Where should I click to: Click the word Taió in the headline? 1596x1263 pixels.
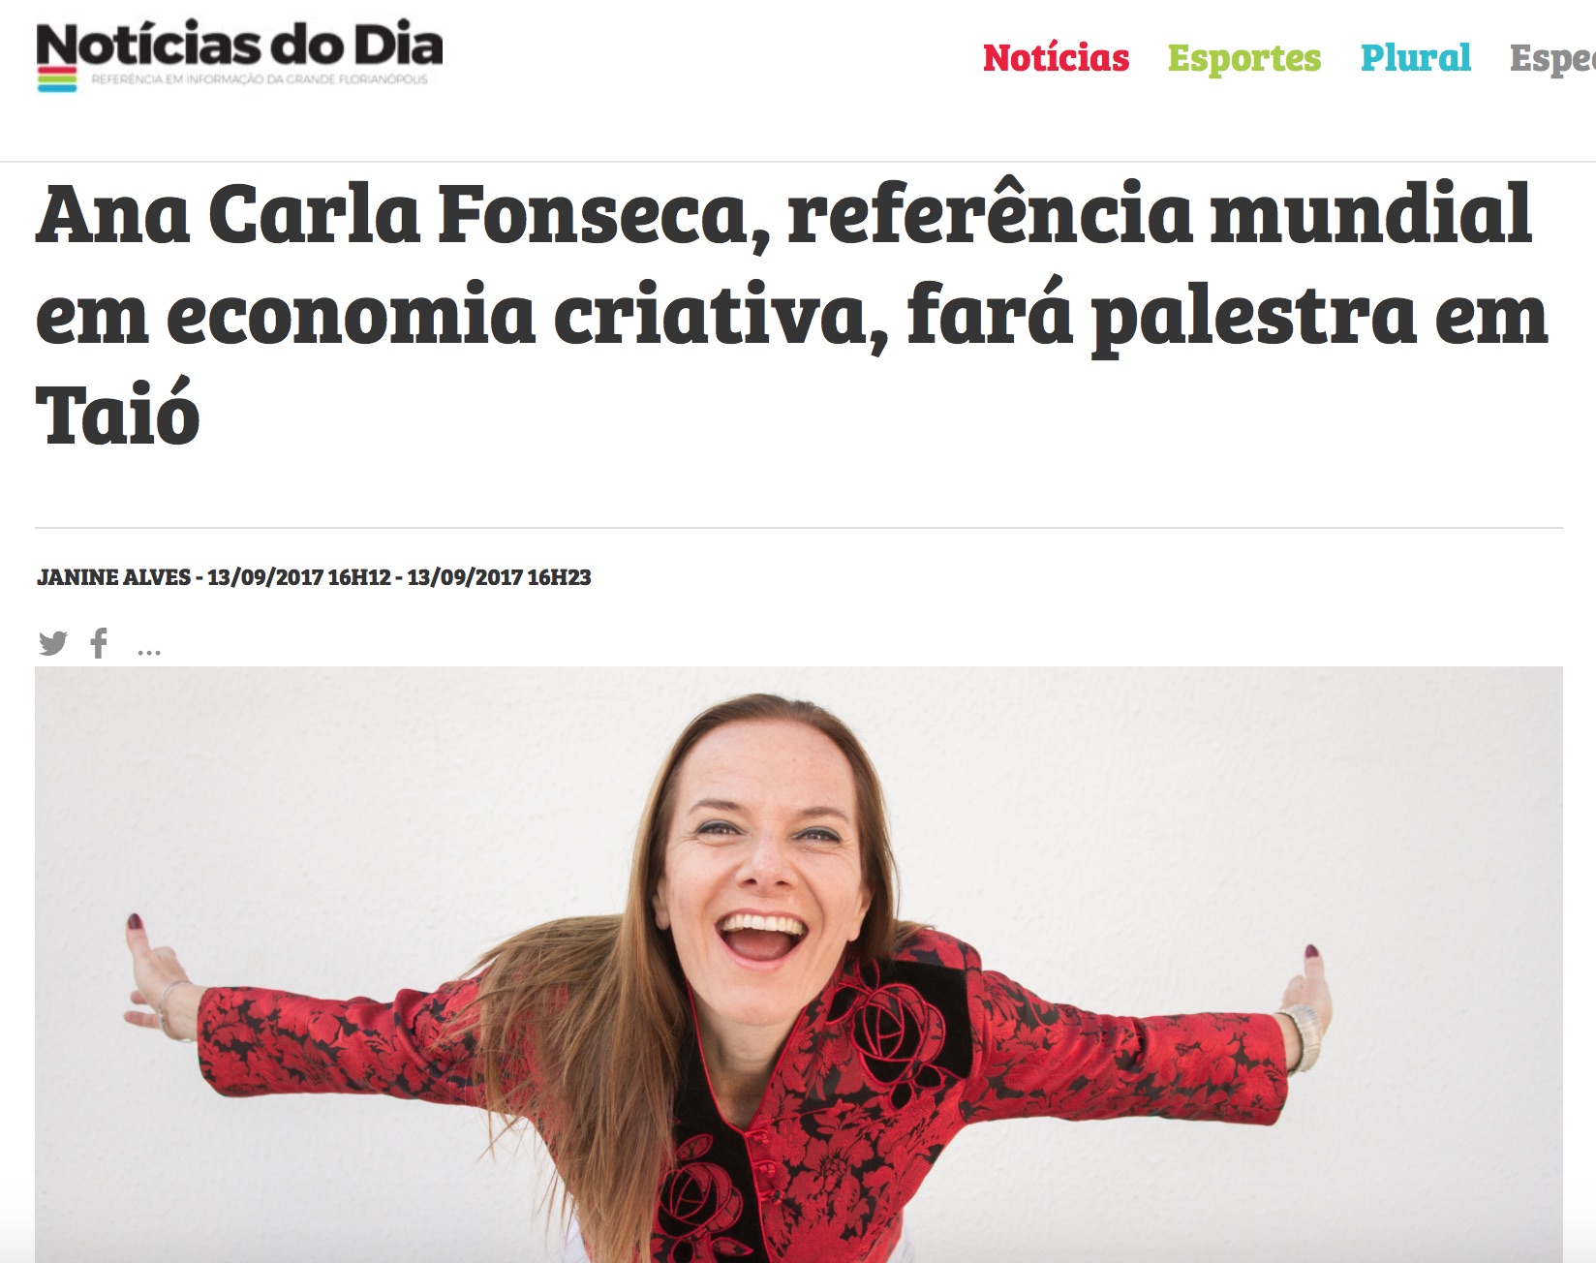point(118,414)
